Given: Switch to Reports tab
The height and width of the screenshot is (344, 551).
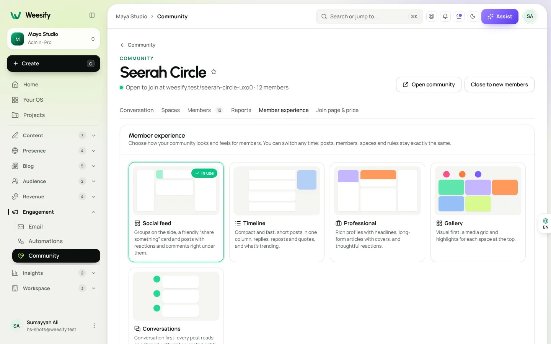Looking at the screenshot, I should (241, 110).
